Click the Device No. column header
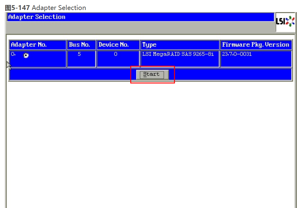The width and height of the screenshot is (297, 208). [x=113, y=45]
